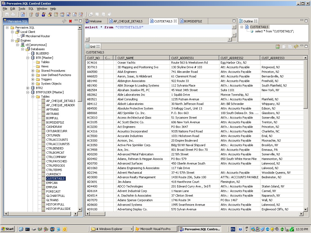Expand the Triggers folder
The height and width of the screenshot is (233, 311).
(33, 80)
